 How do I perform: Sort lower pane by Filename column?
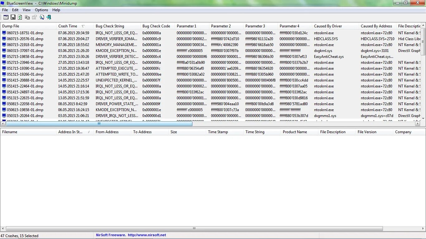(28, 132)
